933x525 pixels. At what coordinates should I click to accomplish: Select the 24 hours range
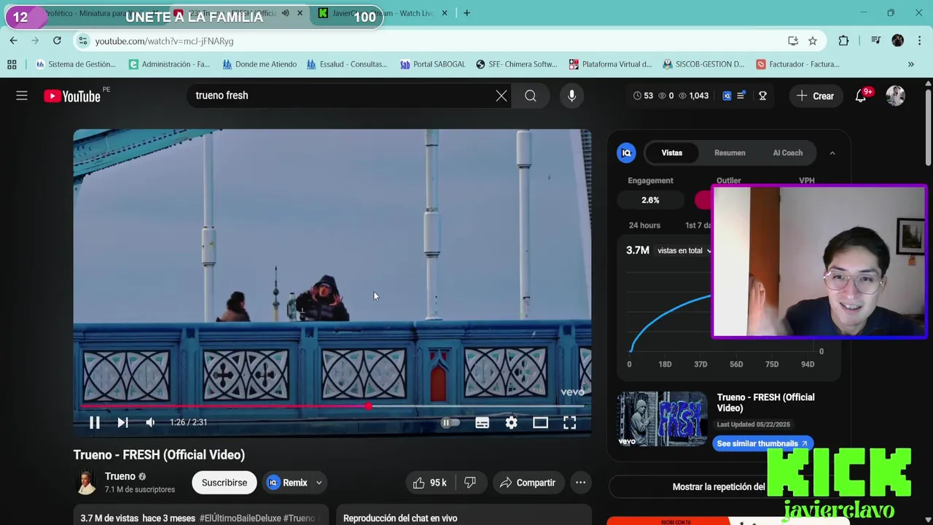click(644, 225)
